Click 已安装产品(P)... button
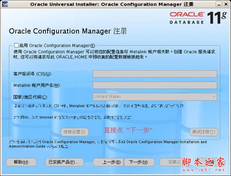The image size is (231, 176). pyautogui.click(x=65, y=162)
